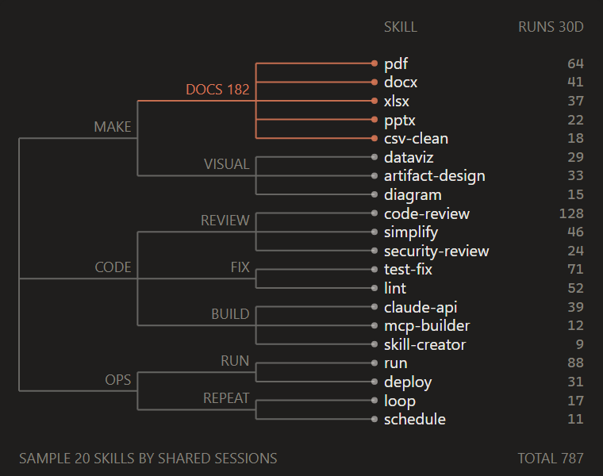Select the VISUAL cluster node

[226, 164]
